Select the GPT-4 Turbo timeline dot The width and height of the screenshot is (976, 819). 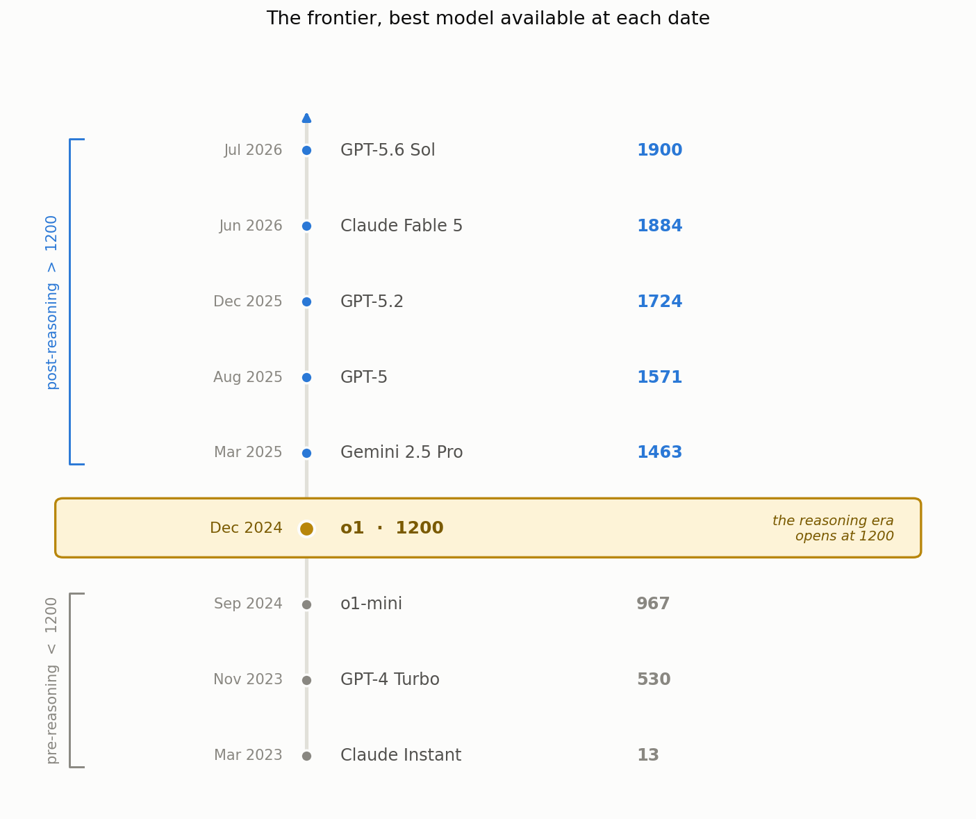coord(306,680)
